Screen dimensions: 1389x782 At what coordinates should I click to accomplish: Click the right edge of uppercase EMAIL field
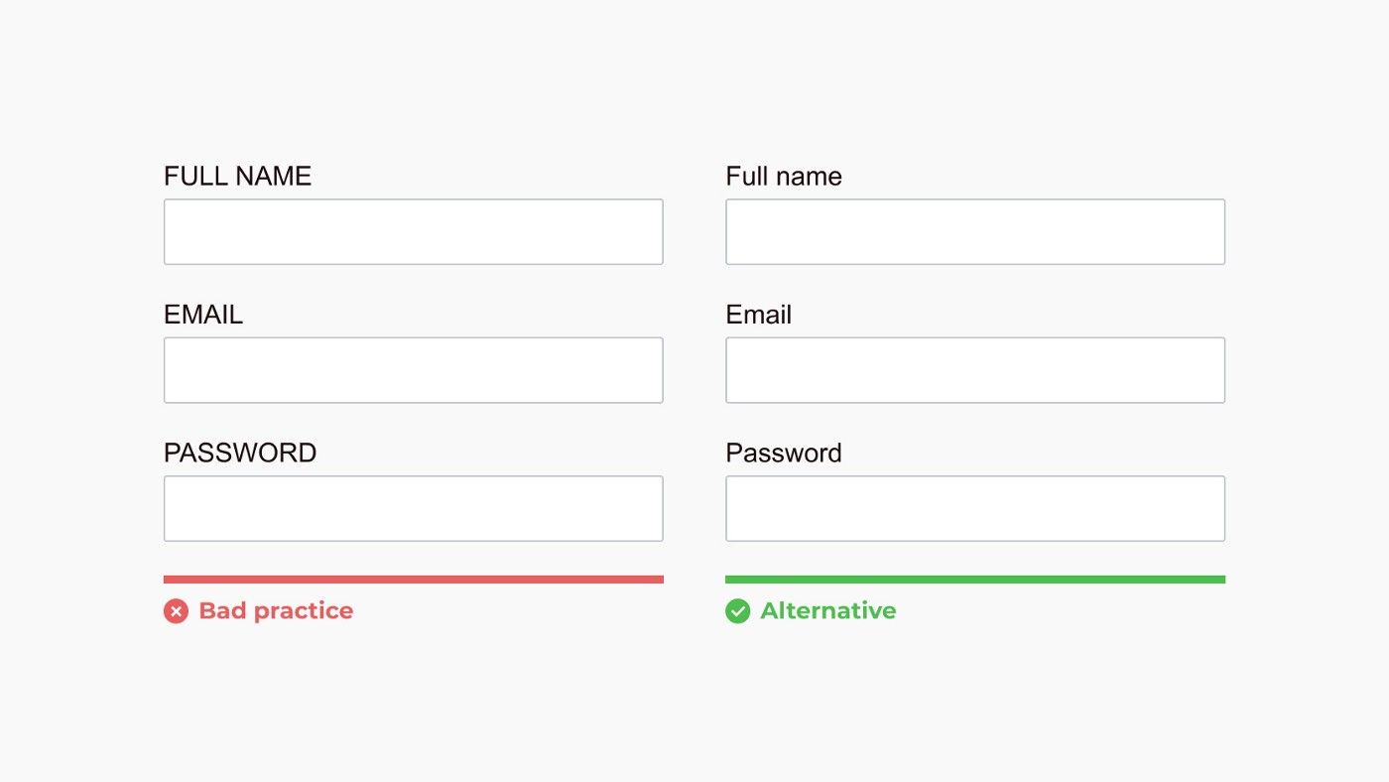[662, 370]
